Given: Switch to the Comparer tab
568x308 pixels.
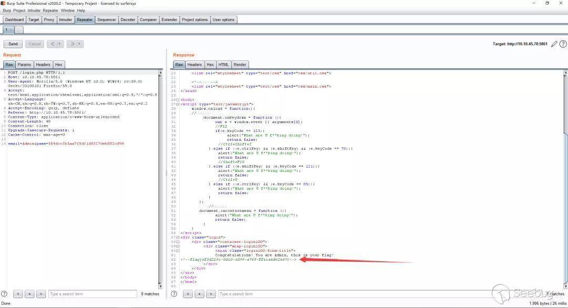Looking at the screenshot, I should tap(148, 19).
